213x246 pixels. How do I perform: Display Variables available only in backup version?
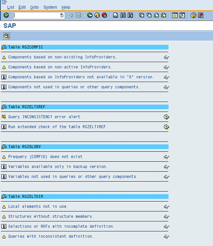166,167
